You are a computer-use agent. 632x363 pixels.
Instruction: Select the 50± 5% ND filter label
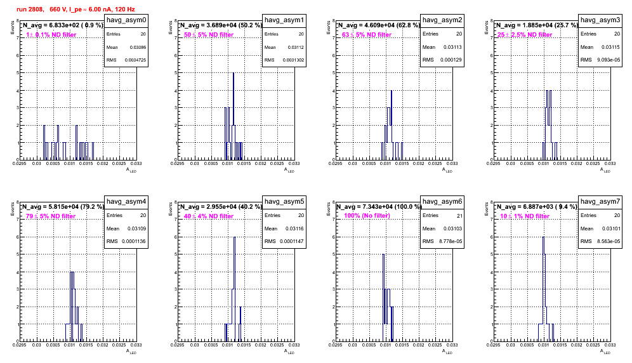(209, 35)
